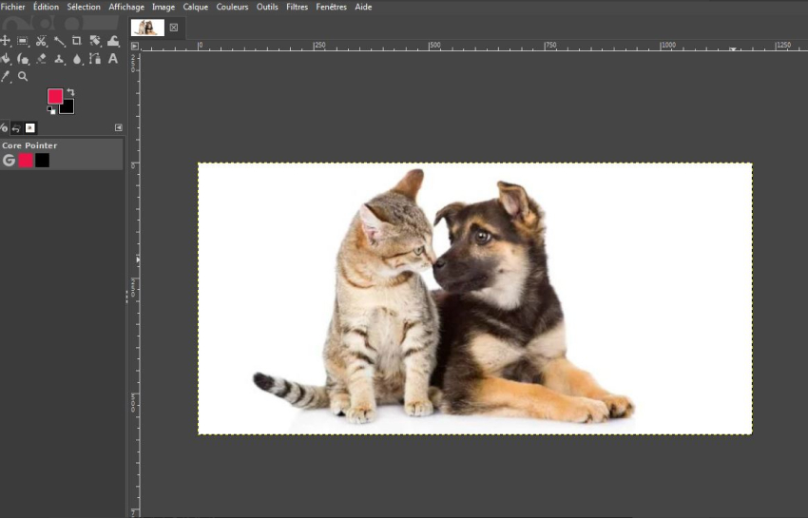808x519 pixels.
Task: Activate the Zoom magnifier tool
Action: (x=23, y=77)
